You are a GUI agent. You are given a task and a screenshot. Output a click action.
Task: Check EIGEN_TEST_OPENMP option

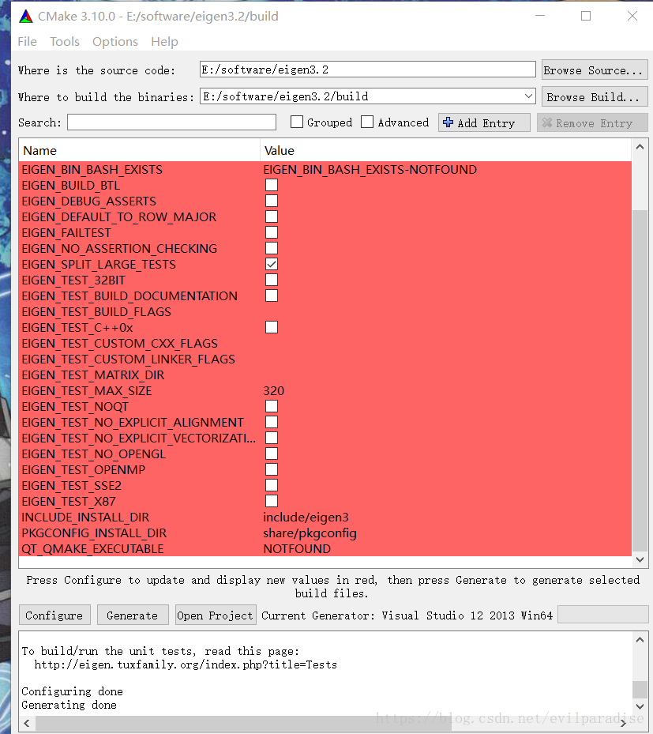coord(272,469)
